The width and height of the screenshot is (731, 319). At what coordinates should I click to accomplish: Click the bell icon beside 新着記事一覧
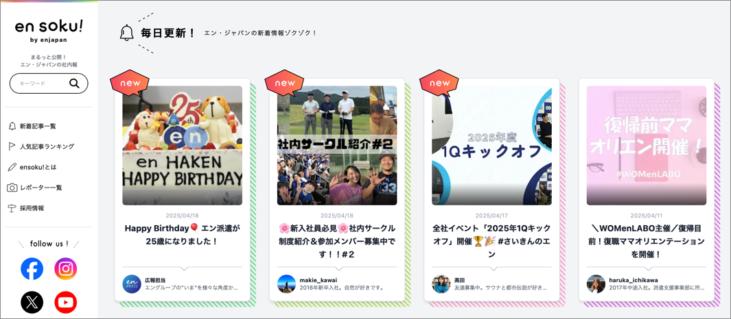pyautogui.click(x=12, y=126)
